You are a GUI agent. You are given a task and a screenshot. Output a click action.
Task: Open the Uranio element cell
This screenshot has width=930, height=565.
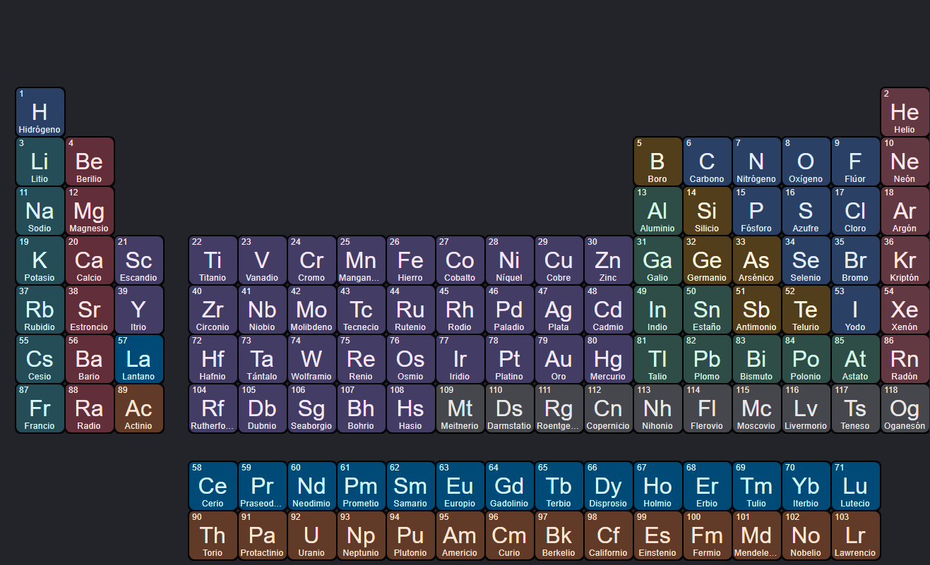[x=311, y=535]
